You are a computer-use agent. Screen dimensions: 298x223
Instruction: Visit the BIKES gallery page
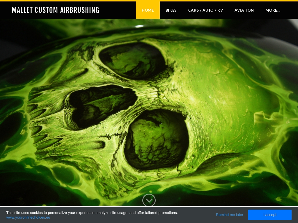coord(171,10)
